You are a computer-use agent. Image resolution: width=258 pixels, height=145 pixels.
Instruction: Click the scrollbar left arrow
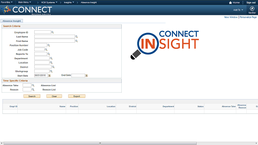coord(2,143)
